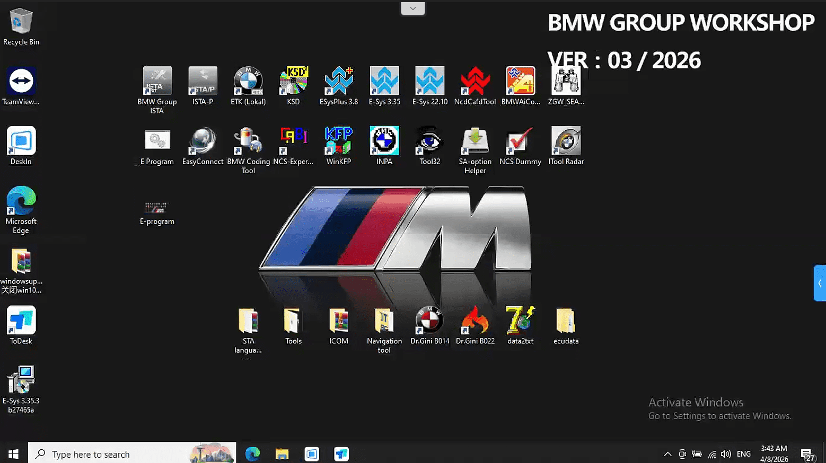Expand the blue side panel arrow

pyautogui.click(x=820, y=283)
